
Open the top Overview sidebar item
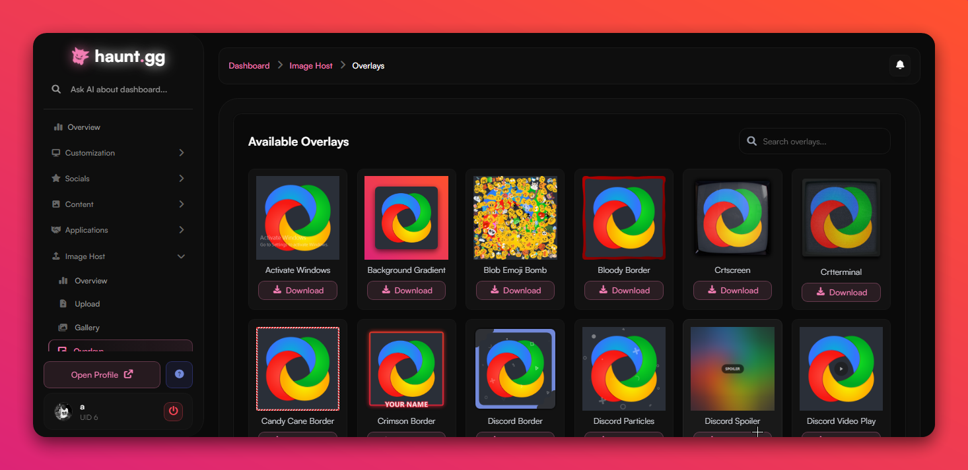point(119,127)
